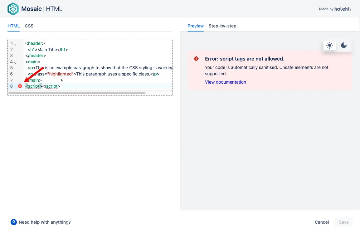The width and height of the screenshot is (360, 234).
Task: Click the sanitised code explanation text
Action: click(x=266, y=71)
